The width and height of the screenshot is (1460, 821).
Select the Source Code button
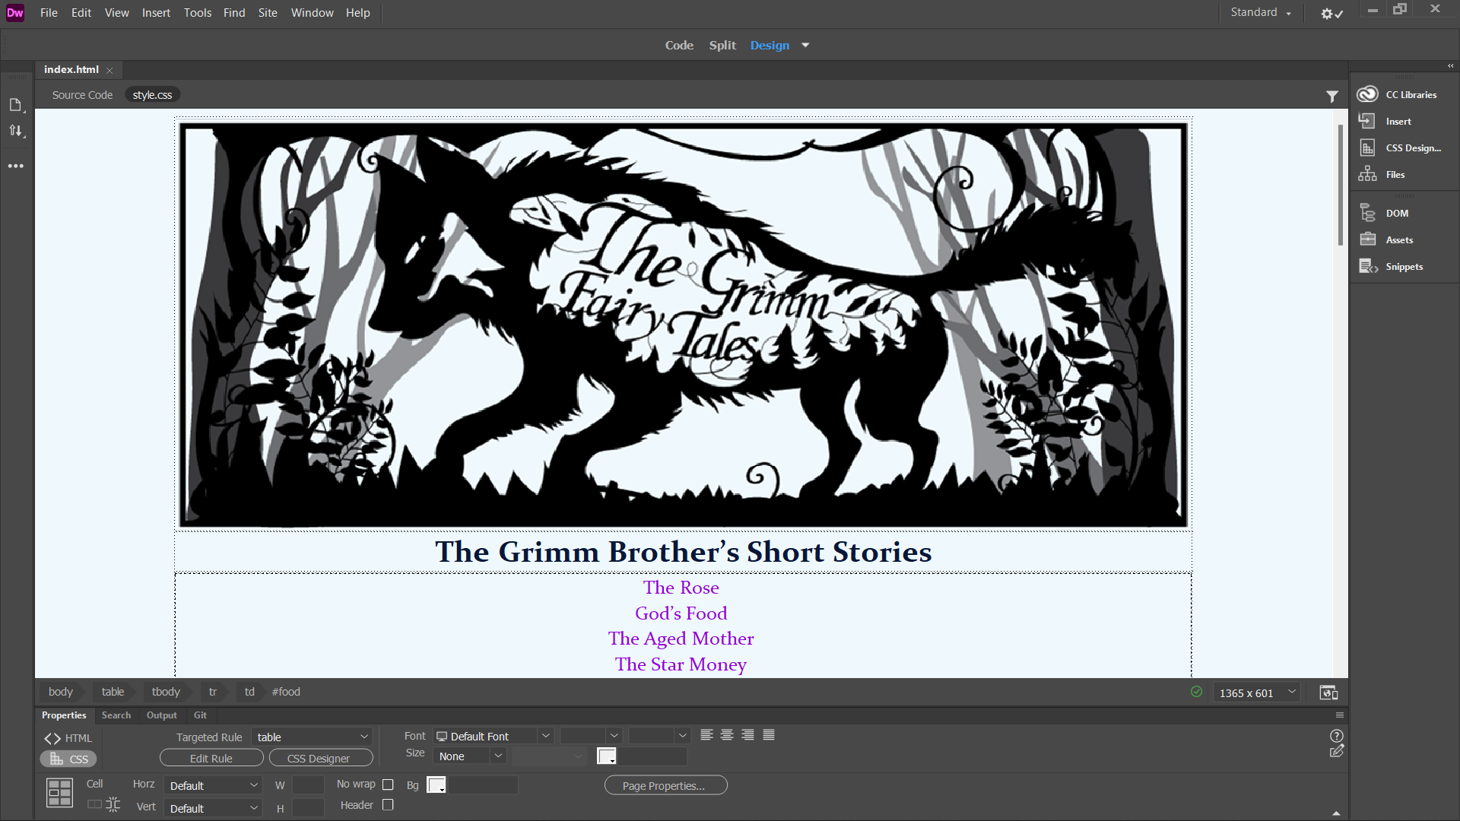[82, 95]
